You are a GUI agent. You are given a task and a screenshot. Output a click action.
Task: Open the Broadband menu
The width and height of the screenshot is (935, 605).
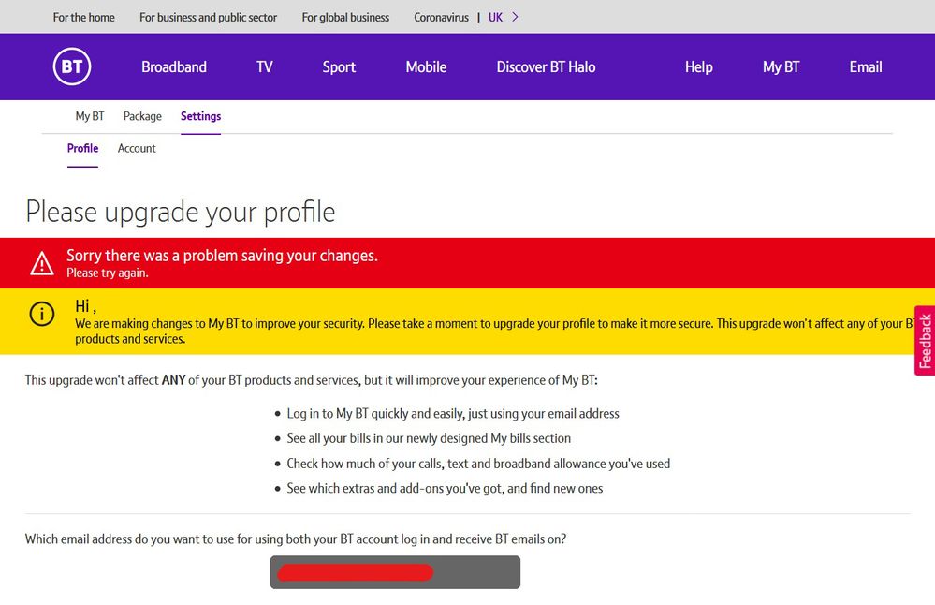[x=174, y=66]
